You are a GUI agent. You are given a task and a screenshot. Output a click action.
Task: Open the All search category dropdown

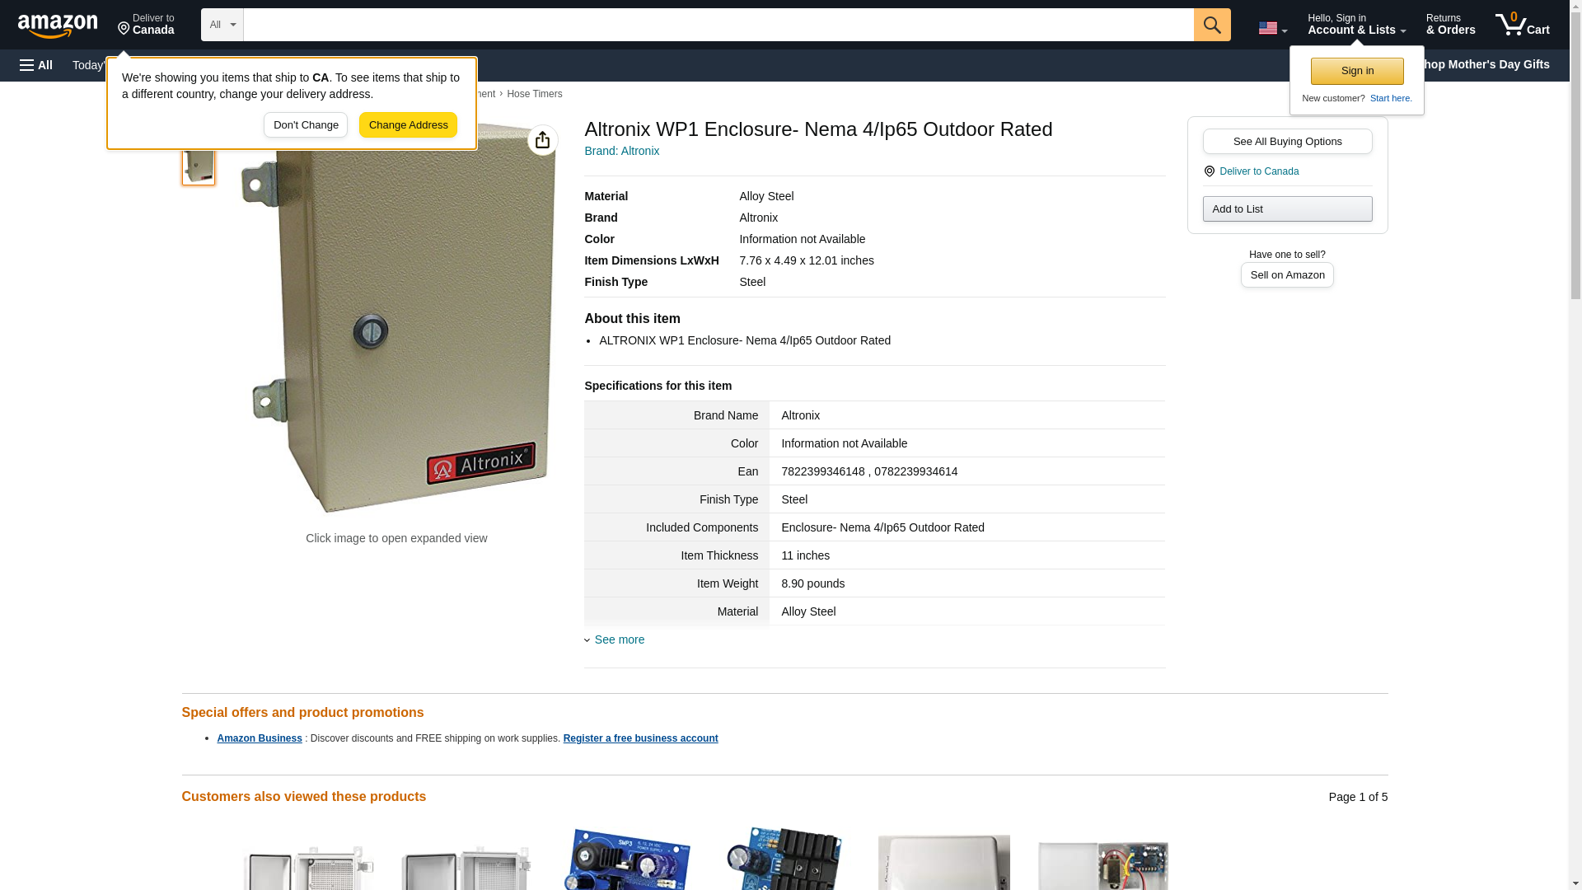click(x=222, y=25)
